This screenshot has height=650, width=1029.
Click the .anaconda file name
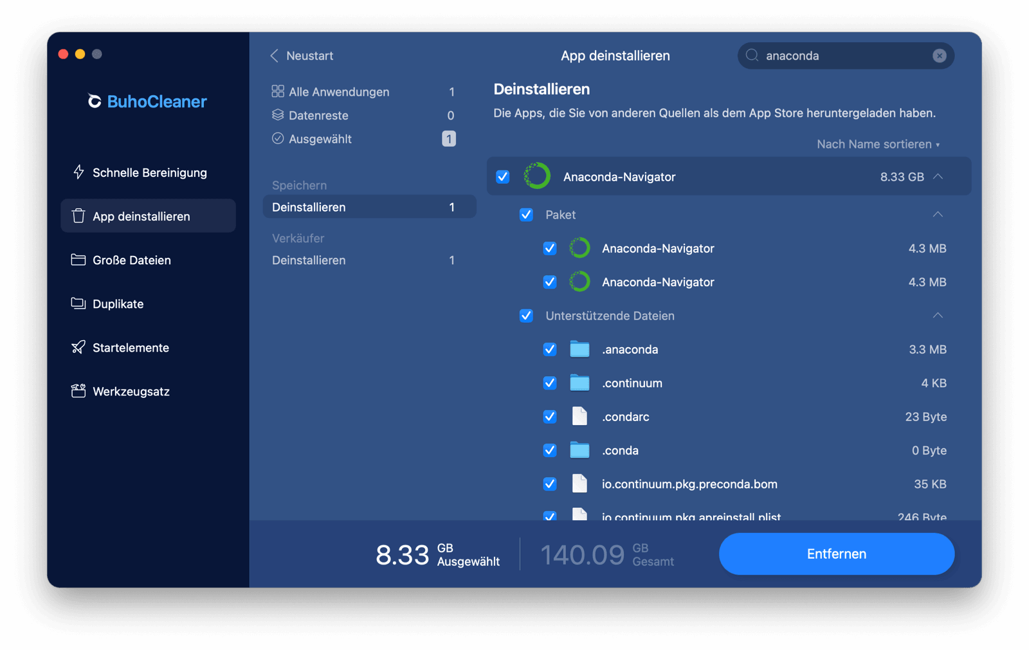pyautogui.click(x=630, y=349)
